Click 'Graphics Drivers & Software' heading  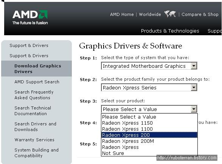(130, 46)
